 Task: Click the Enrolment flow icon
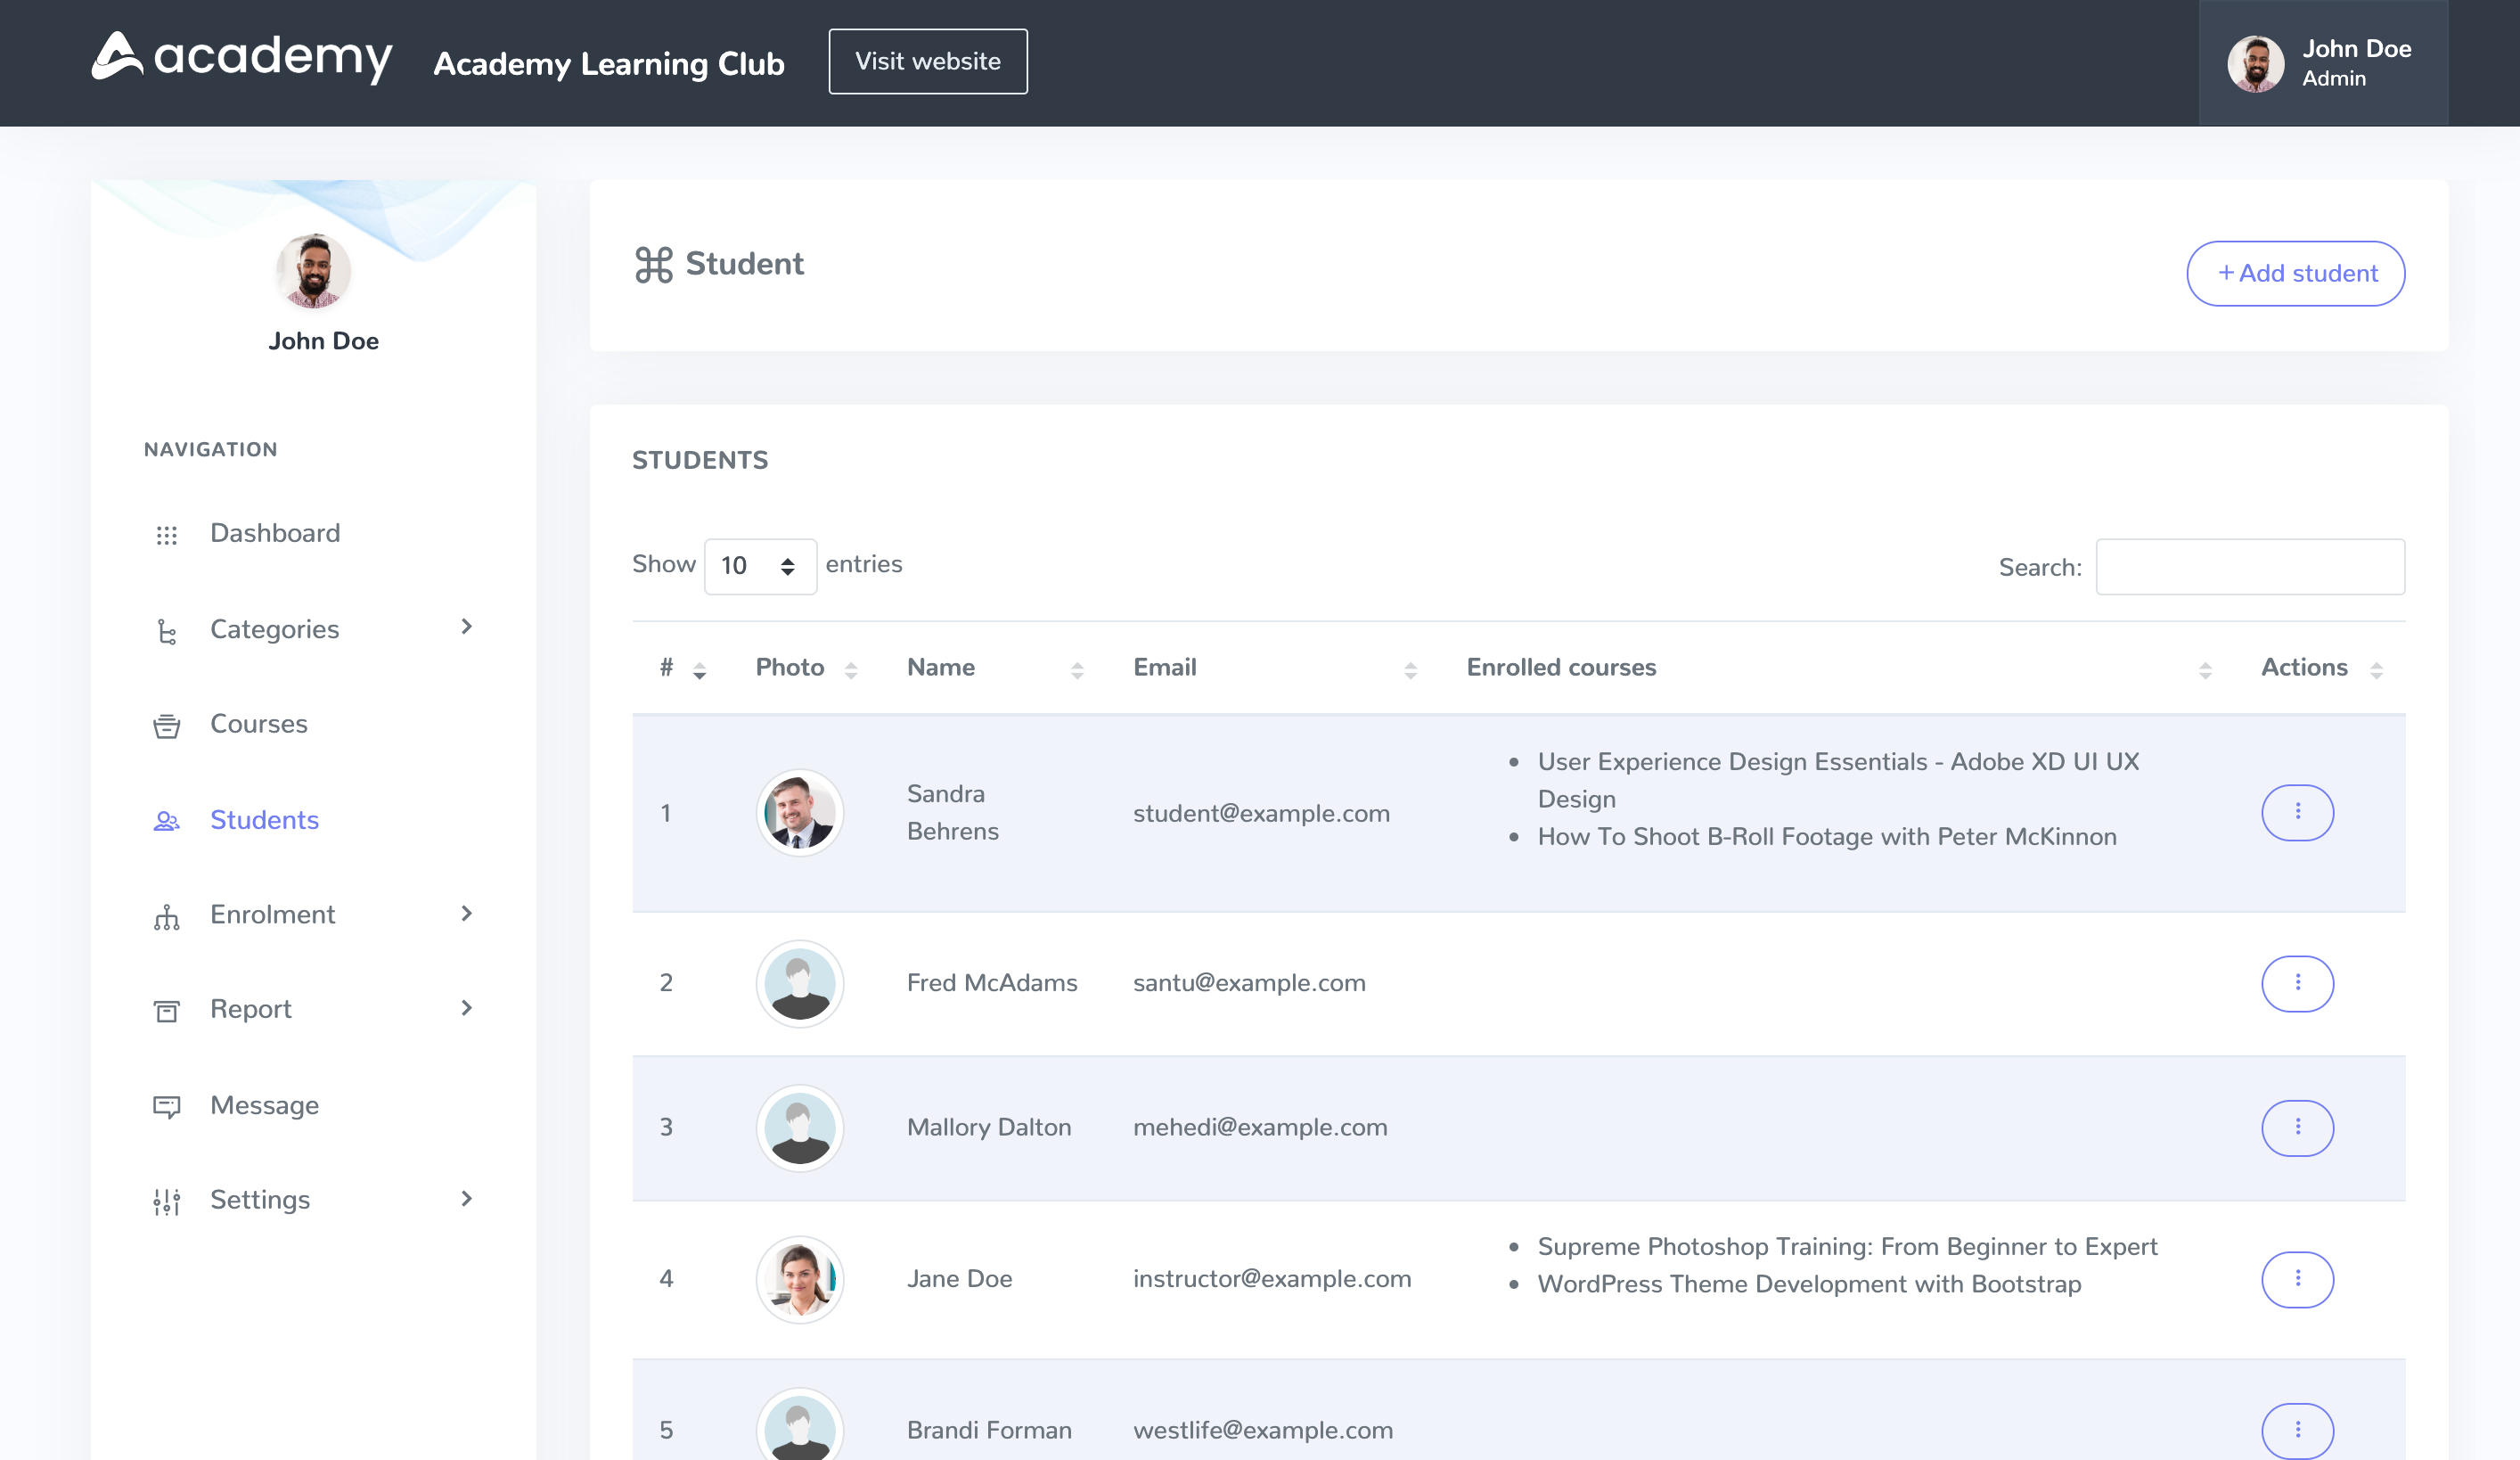[x=167, y=915]
